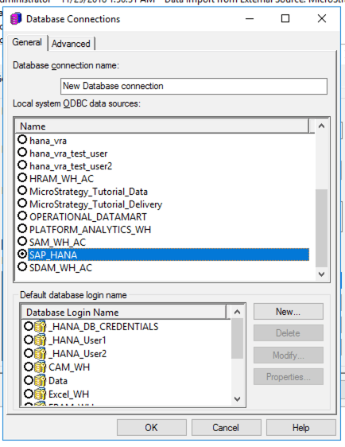The height and width of the screenshot is (447, 345).
Task: Select OPERATIONAL_DATAMART radio button
Action: [22, 216]
